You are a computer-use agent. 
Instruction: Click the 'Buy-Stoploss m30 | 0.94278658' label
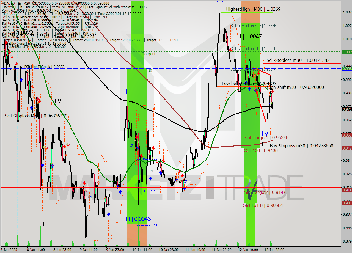pos(301,146)
